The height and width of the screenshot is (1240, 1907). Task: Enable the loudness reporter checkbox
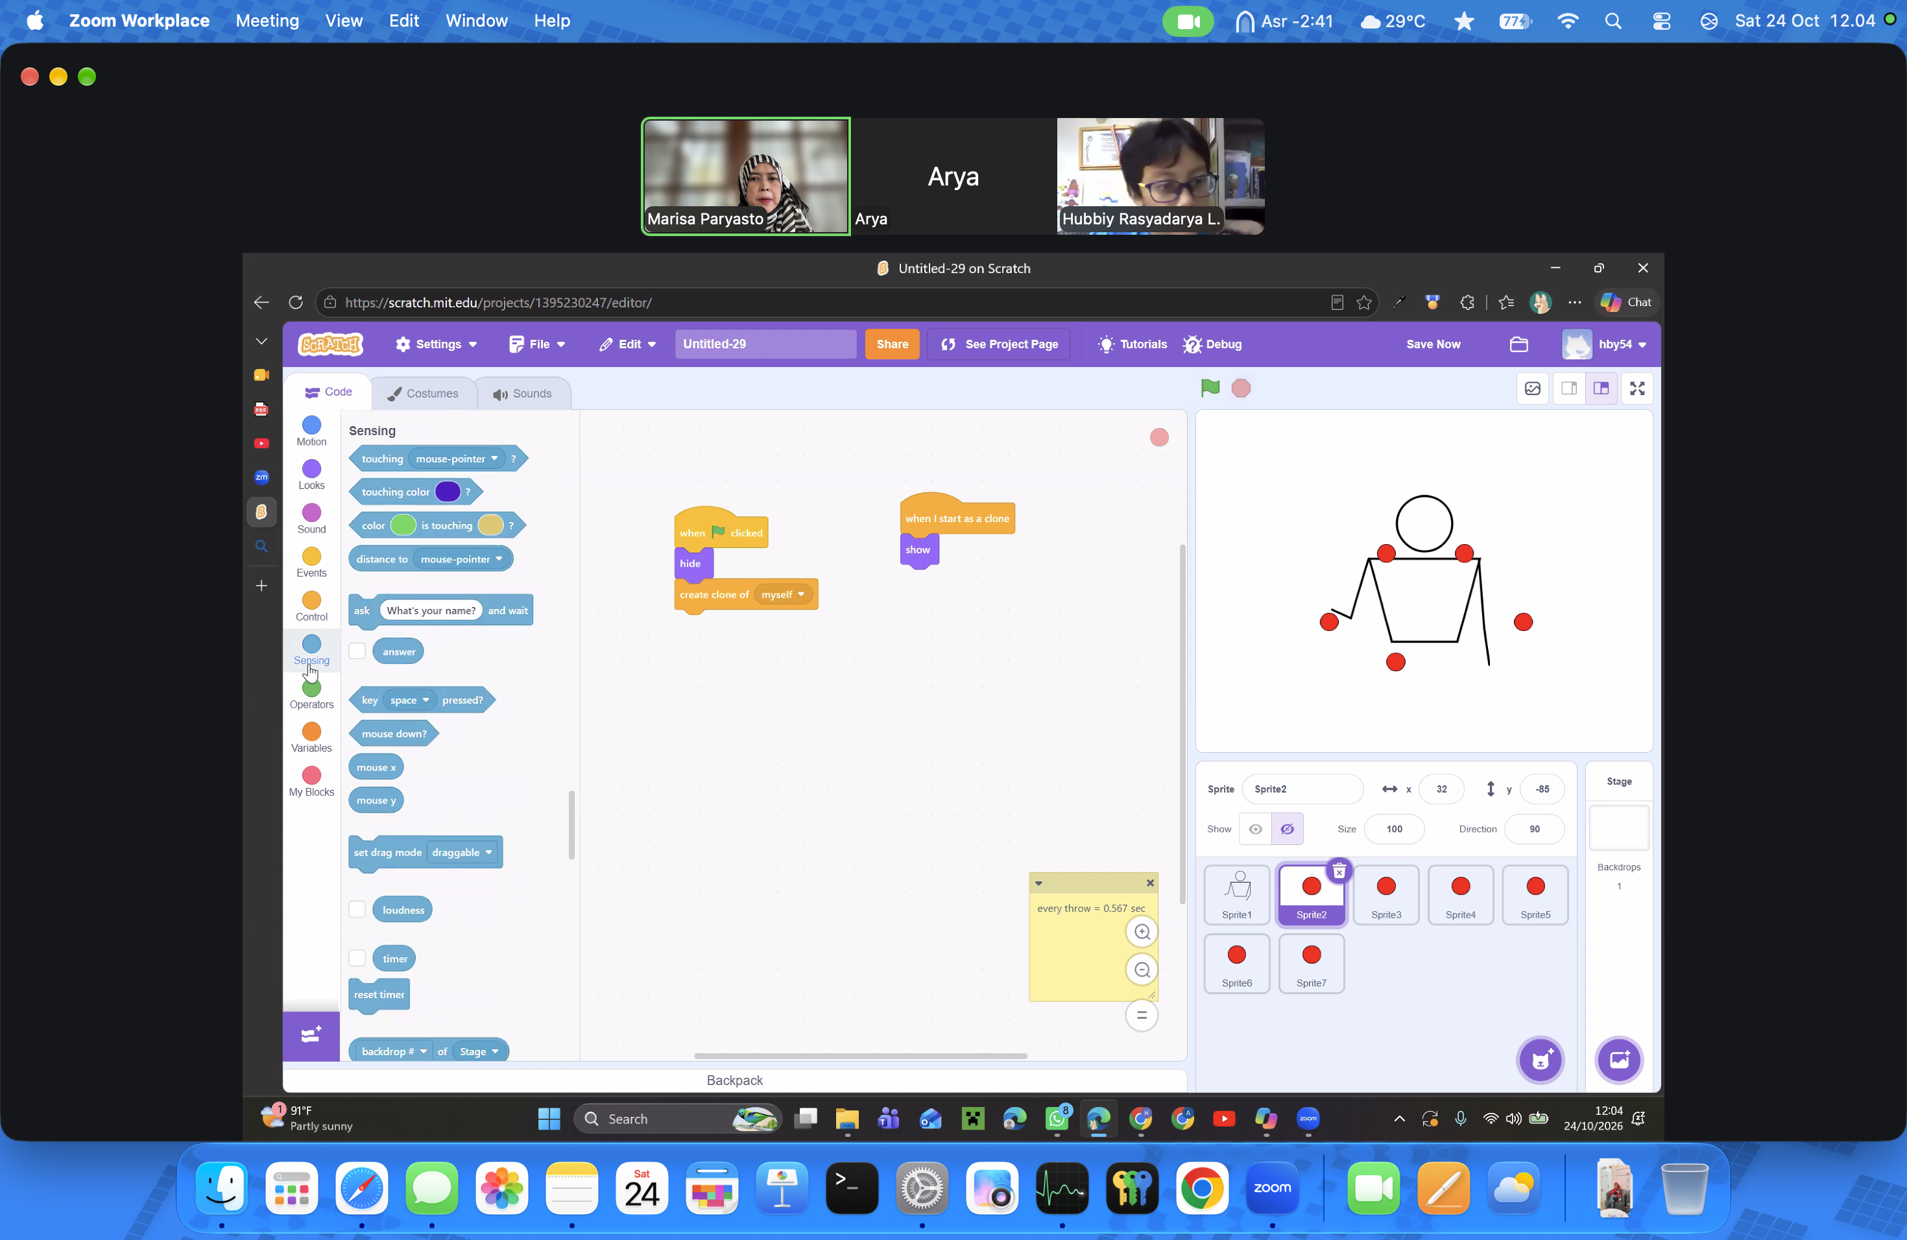click(357, 909)
